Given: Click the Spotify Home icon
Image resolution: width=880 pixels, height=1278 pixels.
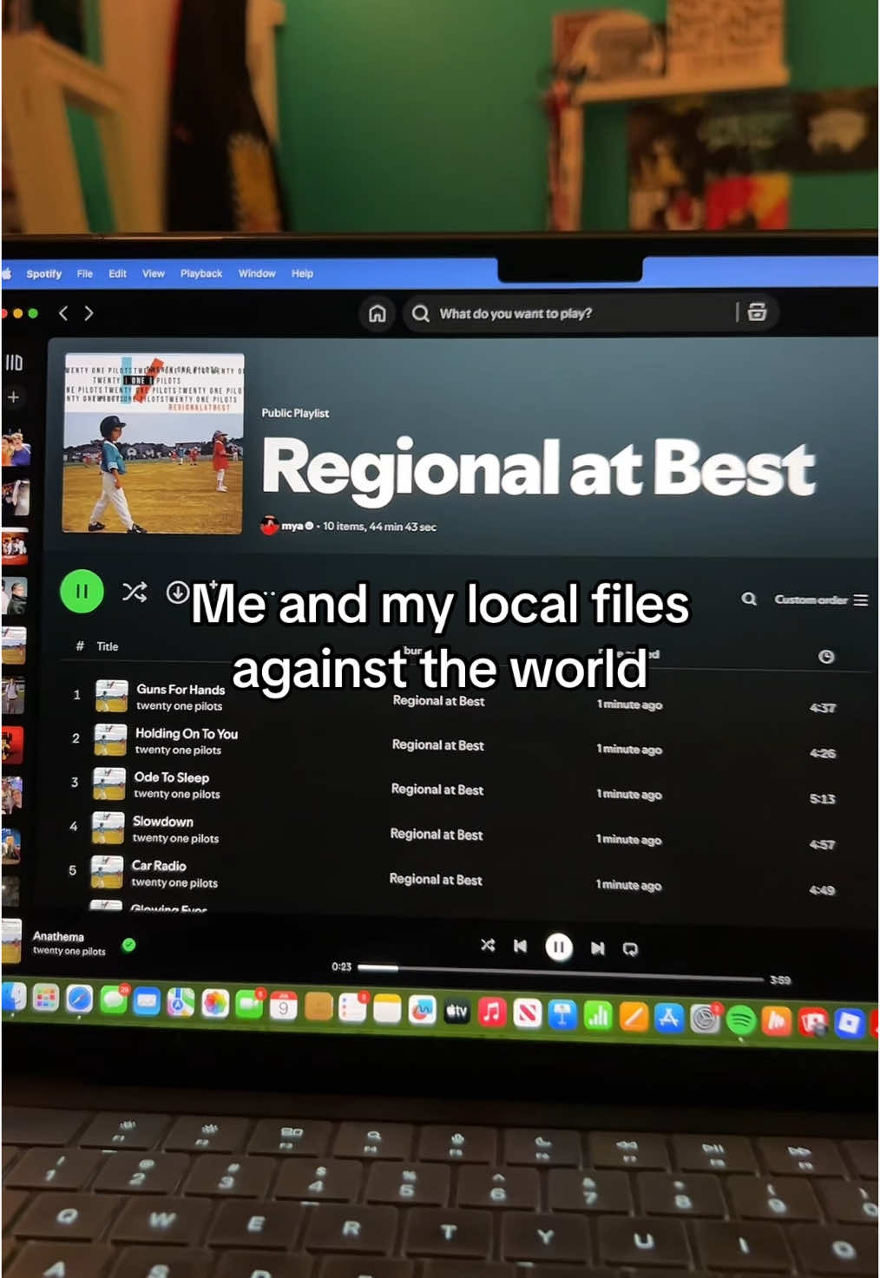Looking at the screenshot, I should coord(378,313).
